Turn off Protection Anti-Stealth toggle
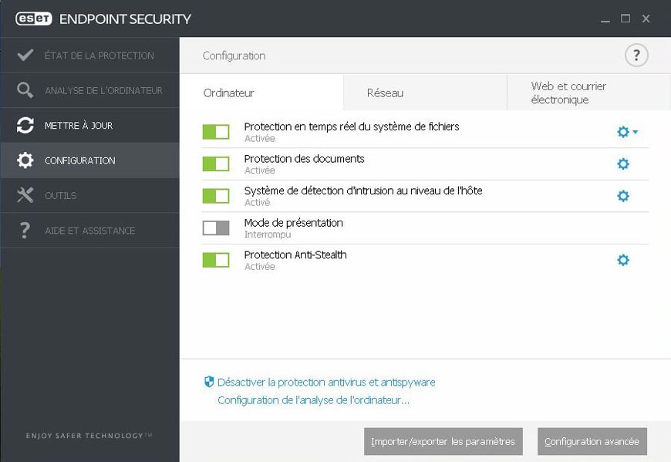Viewport: 671px width, 462px height. pos(216,260)
